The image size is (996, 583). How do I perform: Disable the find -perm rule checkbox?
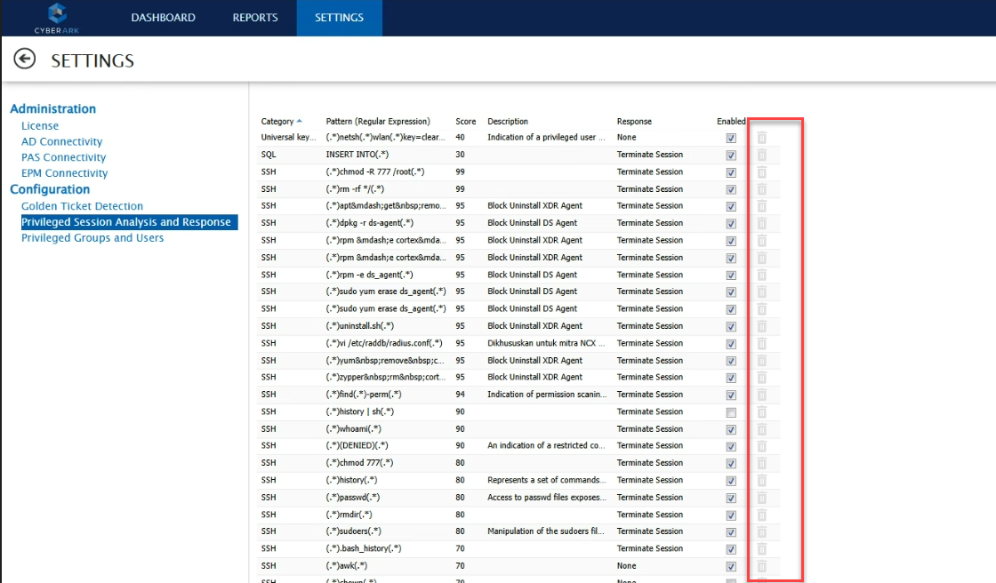point(731,395)
